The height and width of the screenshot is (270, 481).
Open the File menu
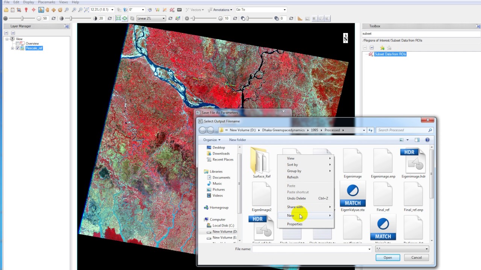[x=7, y=2]
